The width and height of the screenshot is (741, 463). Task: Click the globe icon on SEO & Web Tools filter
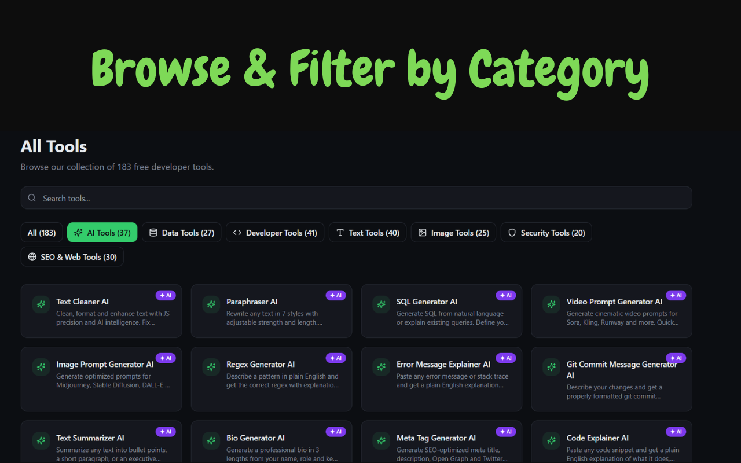click(32, 256)
